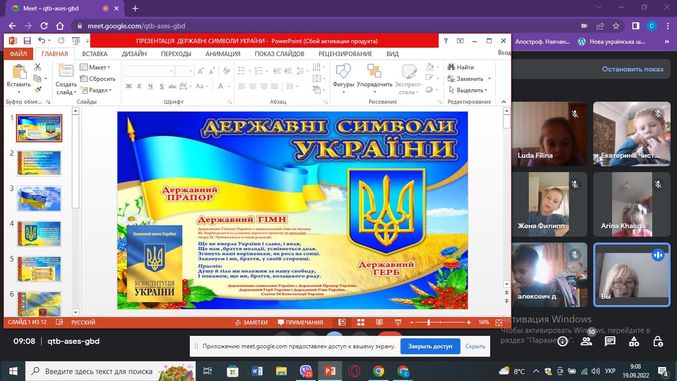Click the Cut scissors icon

(x=38, y=67)
